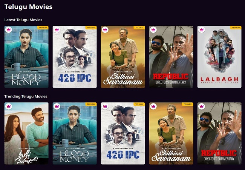Click crown badge on Chithirai Sevvaanam in Latest row
The image size is (245, 170).
pos(105,30)
